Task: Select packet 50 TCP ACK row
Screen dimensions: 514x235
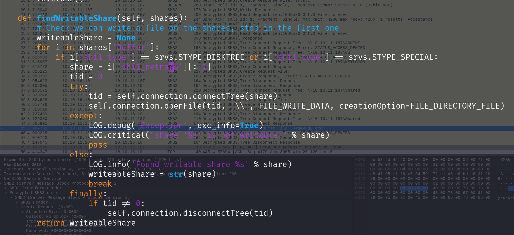Action: [257, 152]
